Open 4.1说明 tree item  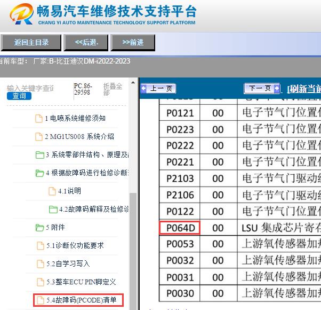pos(69,191)
